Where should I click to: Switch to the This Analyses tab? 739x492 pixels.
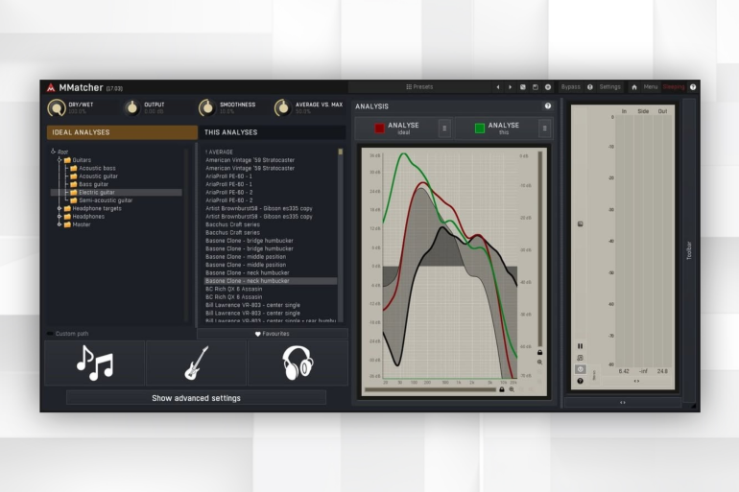[x=272, y=132]
